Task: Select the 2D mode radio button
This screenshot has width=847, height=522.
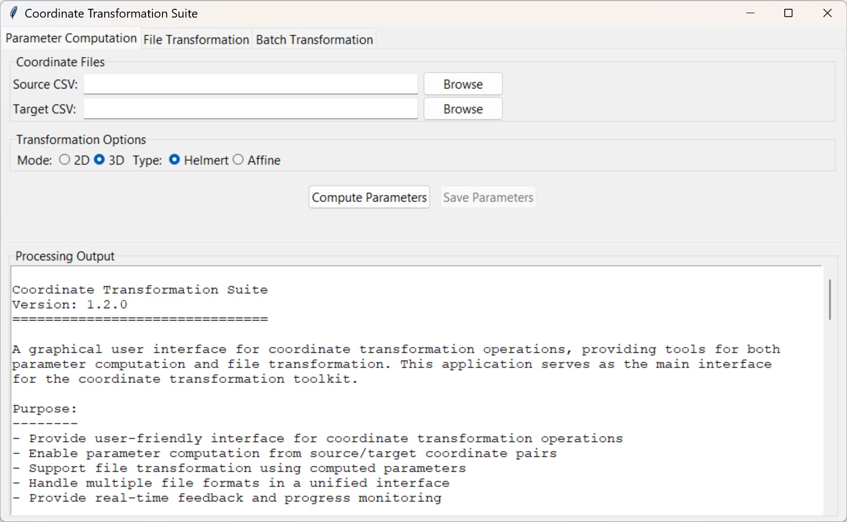Action: pos(64,159)
